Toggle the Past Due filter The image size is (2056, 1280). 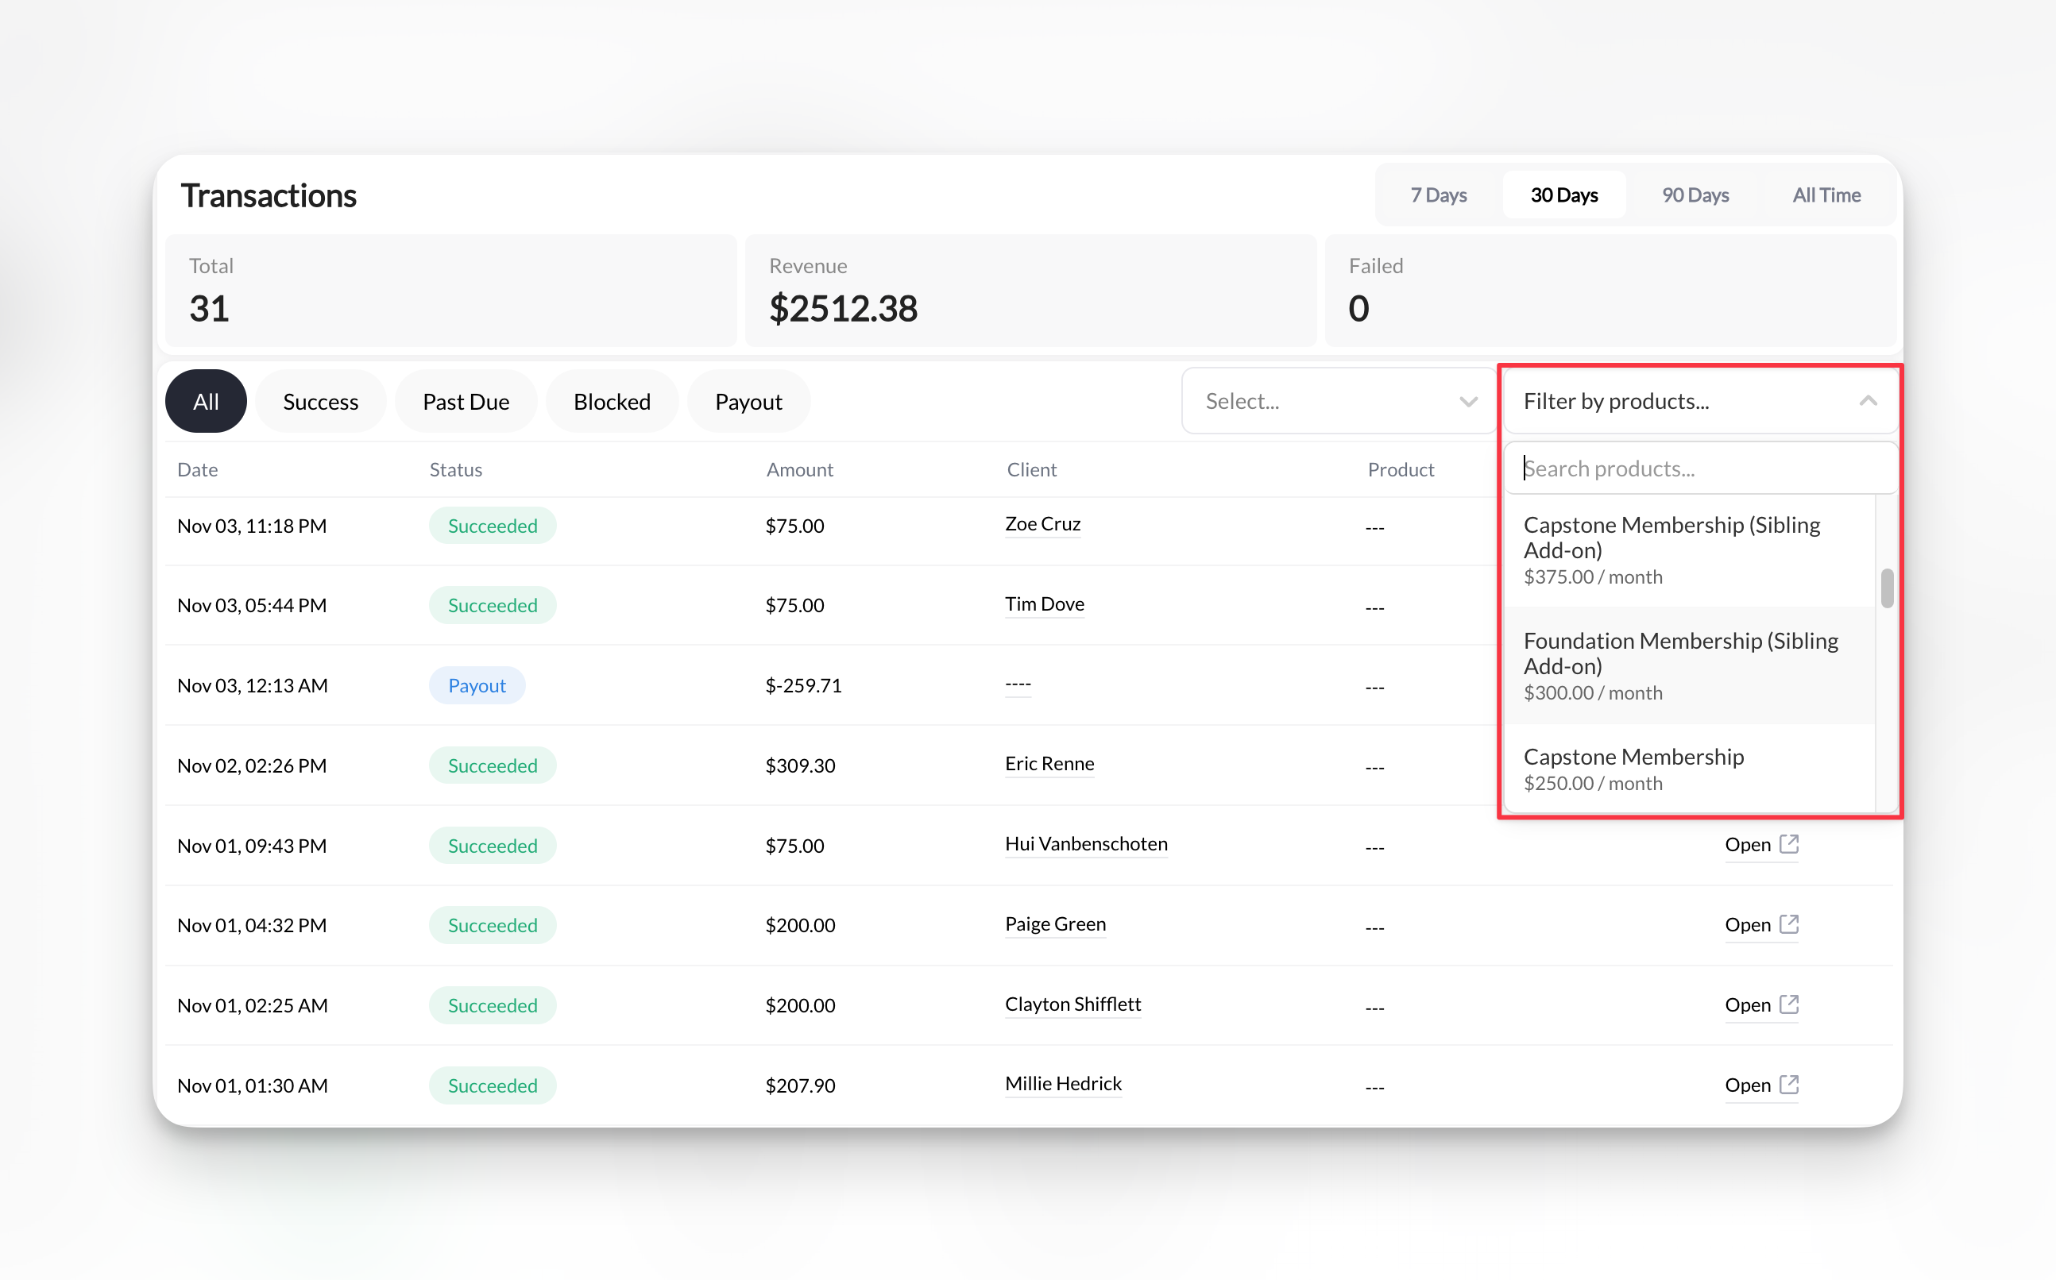(x=466, y=400)
